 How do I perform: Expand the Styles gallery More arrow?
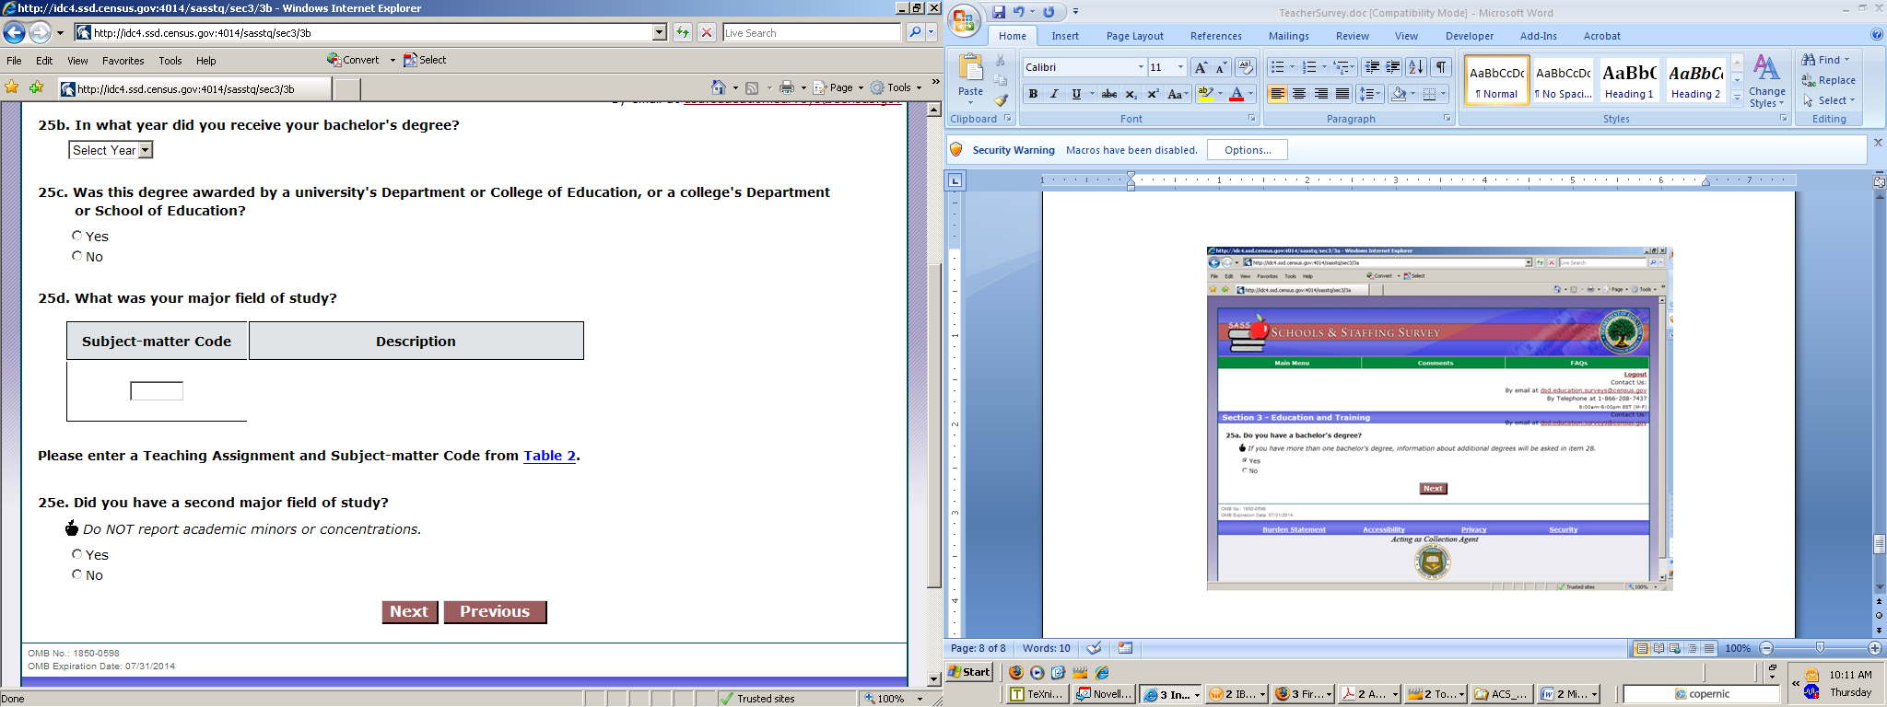tap(1737, 99)
